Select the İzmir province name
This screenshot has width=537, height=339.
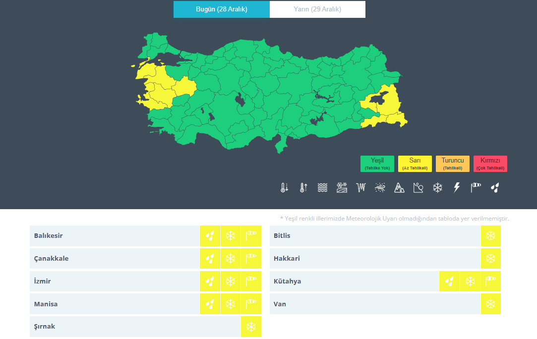pos(42,281)
